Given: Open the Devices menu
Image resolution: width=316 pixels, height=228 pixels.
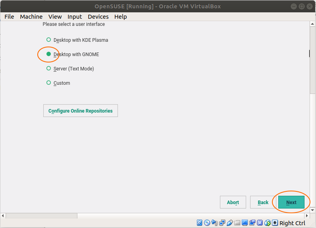Looking at the screenshot, I should point(98,17).
